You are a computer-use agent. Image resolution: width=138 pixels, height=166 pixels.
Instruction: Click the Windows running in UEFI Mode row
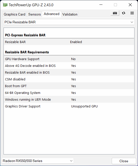69,99
